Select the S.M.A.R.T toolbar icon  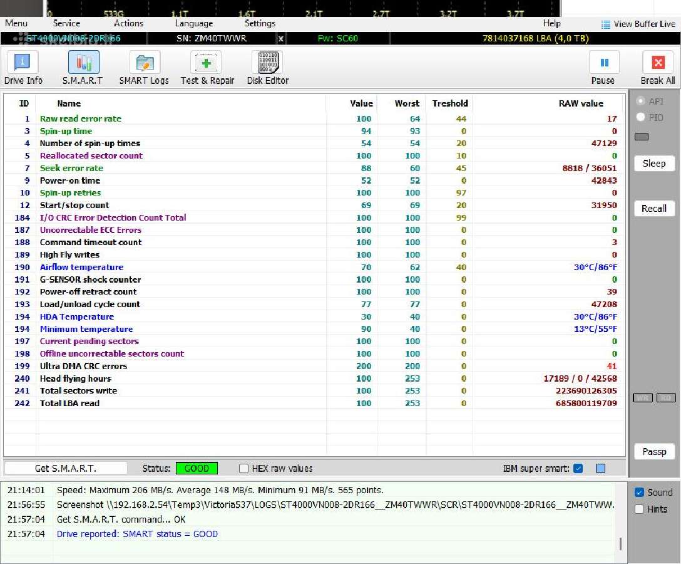click(83, 62)
